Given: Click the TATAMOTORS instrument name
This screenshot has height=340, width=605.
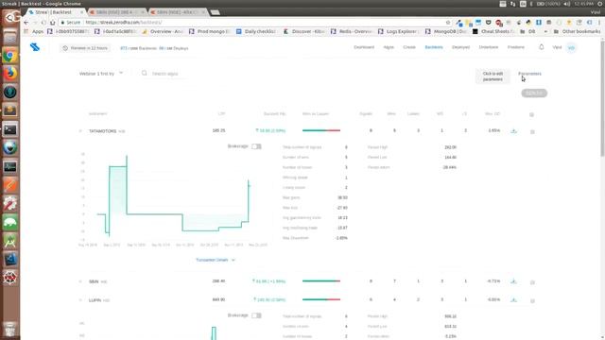Looking at the screenshot, I should (x=103, y=131).
